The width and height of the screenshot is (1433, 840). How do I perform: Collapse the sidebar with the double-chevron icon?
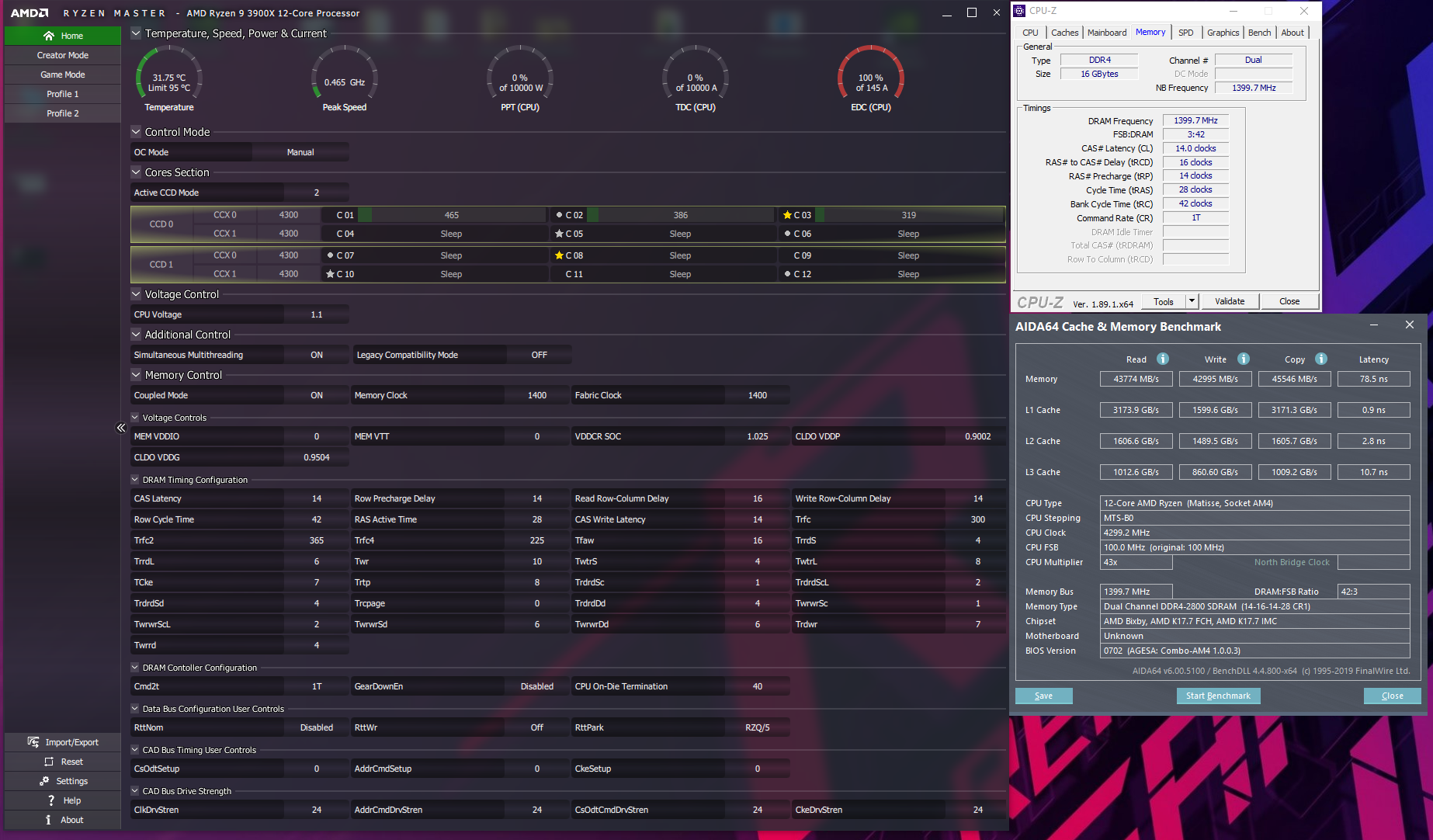[121, 428]
